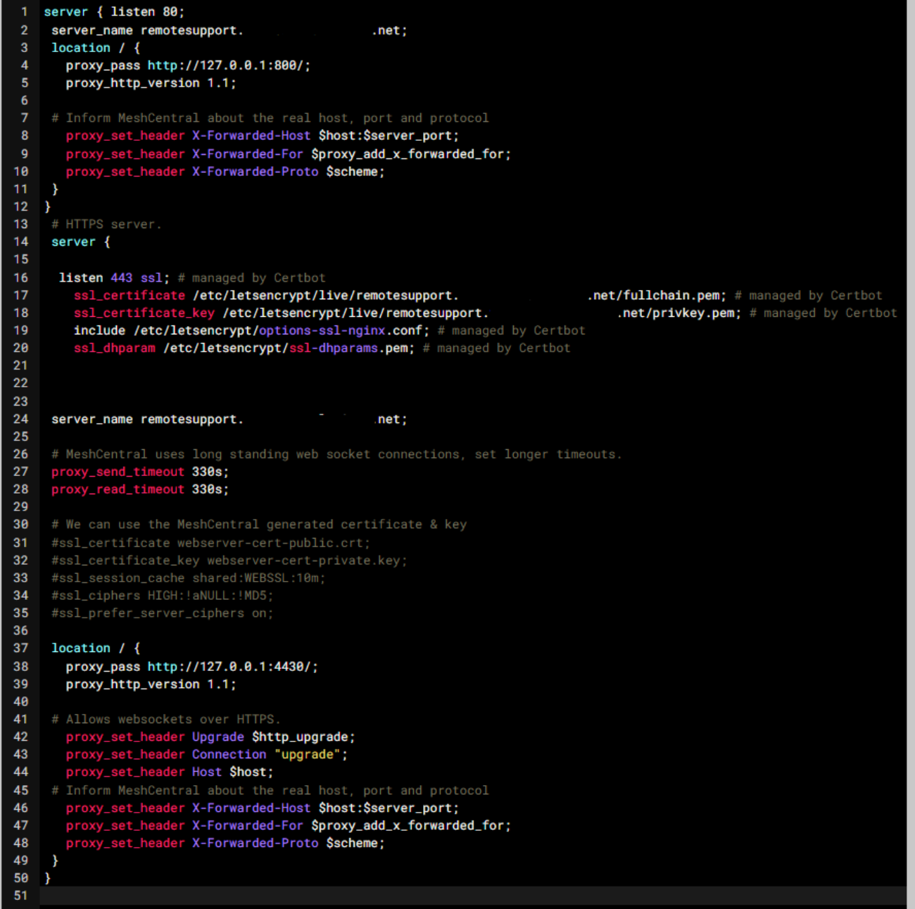This screenshot has height=909, width=915.
Task: Click the comment on line 7 about MeshCentral
Action: [270, 118]
